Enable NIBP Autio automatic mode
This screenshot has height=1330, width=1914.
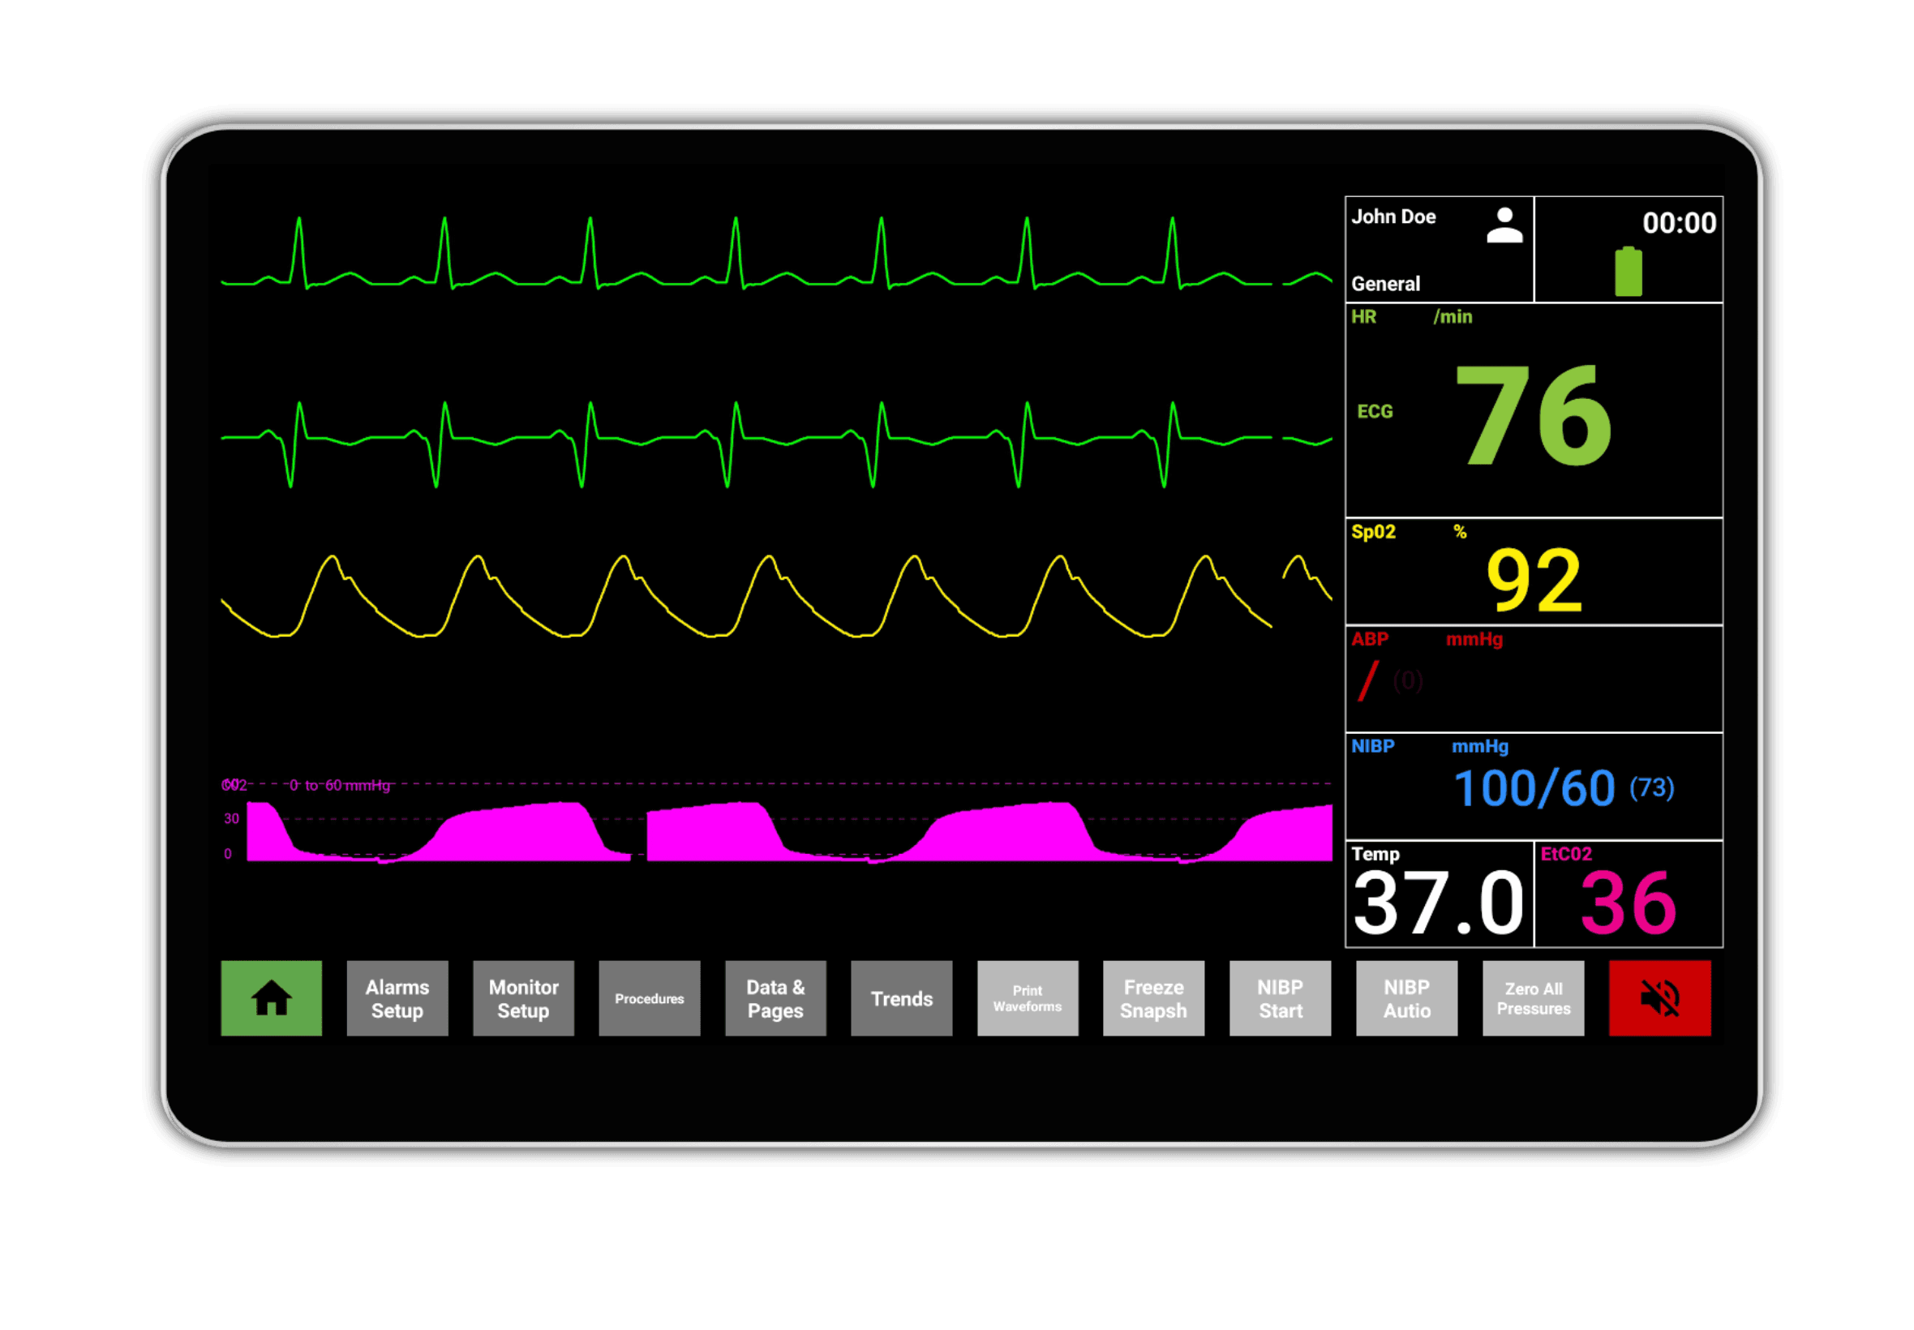[x=1406, y=998]
